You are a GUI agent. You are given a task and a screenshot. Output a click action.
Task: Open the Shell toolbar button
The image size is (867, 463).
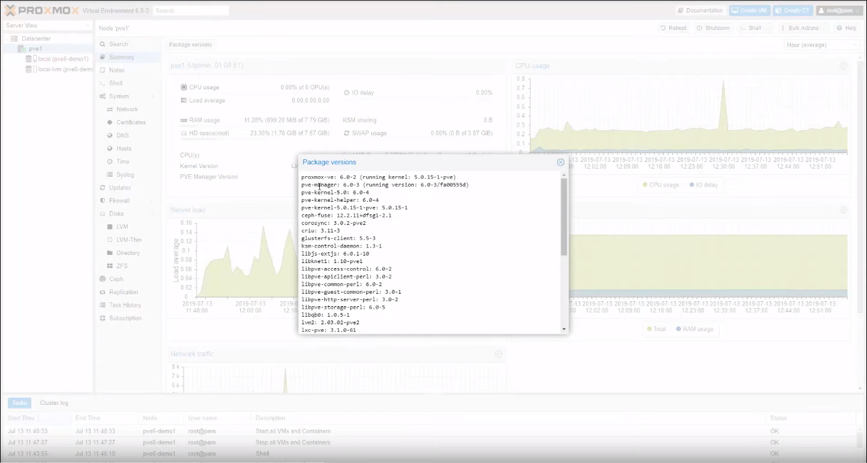point(754,28)
